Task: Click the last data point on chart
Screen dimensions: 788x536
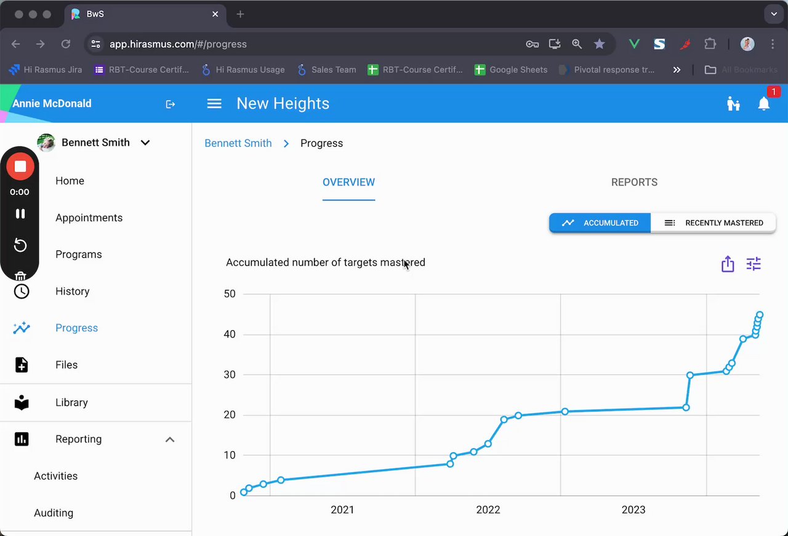Action: 760,315
